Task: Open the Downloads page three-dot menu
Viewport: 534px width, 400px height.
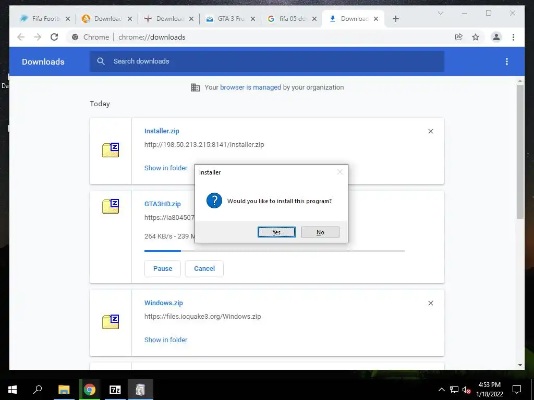Action: tap(507, 61)
